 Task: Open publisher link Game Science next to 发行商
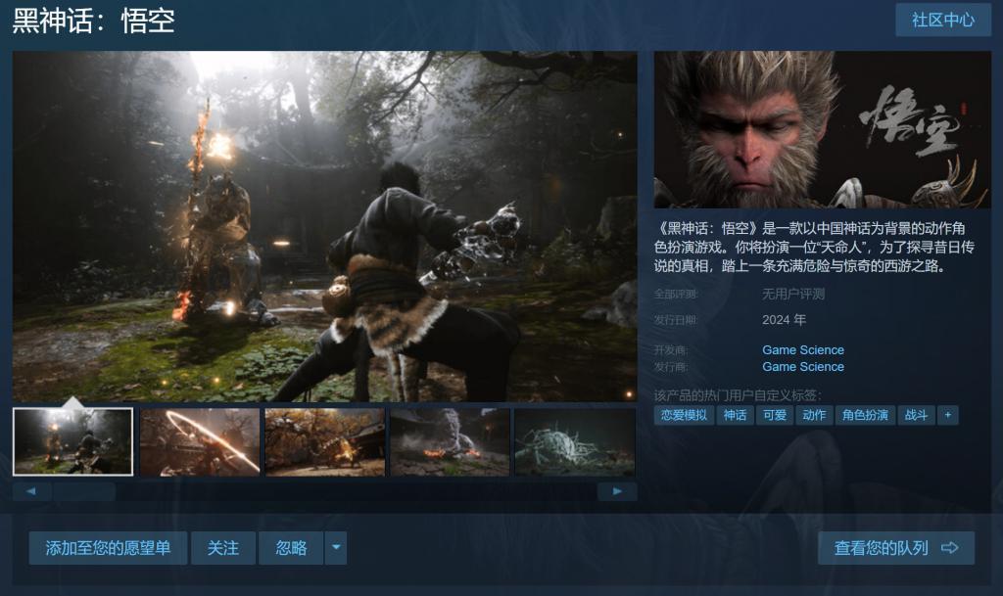pos(803,367)
